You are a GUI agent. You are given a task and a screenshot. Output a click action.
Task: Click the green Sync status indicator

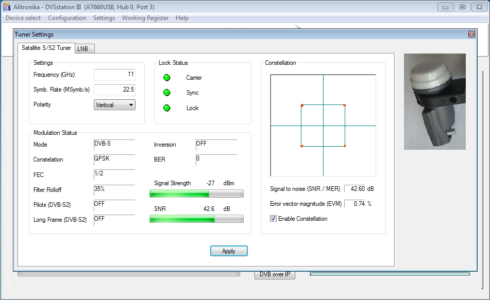(x=166, y=93)
